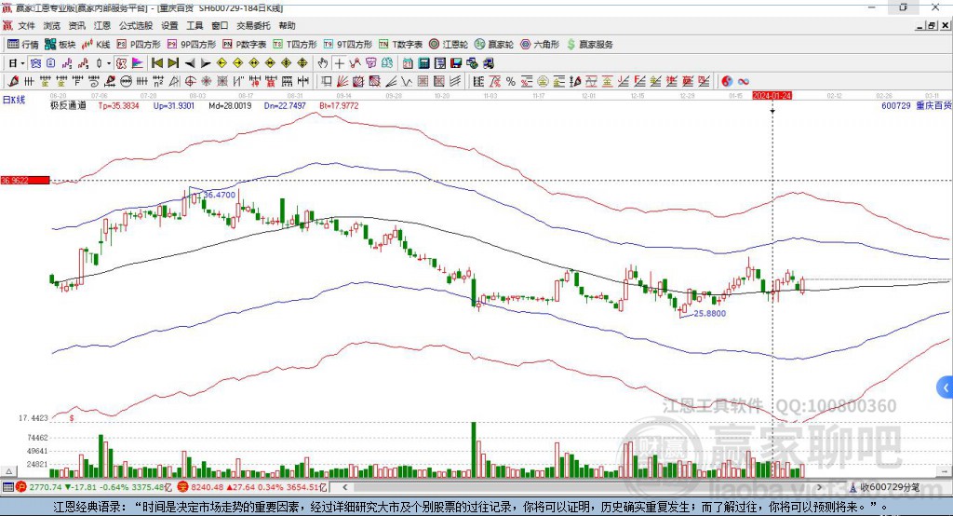Jump to first bar with skip-start icon
953x516 pixels.
[157, 63]
